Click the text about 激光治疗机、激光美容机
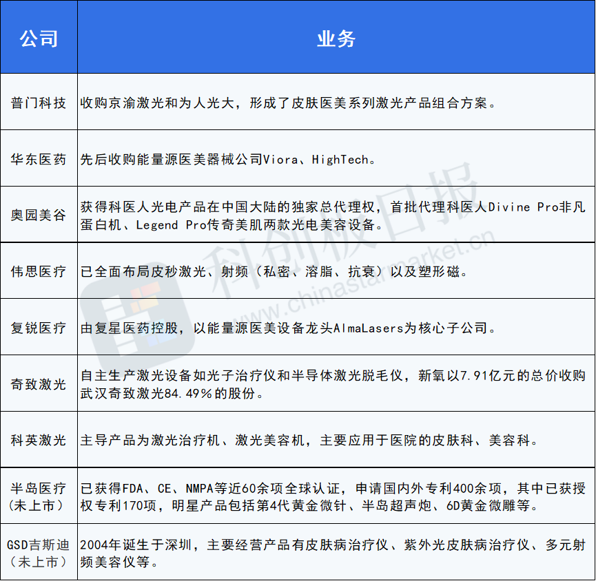596x581 pixels. 309,440
